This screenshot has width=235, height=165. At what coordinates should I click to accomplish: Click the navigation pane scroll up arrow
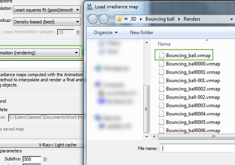146,43
